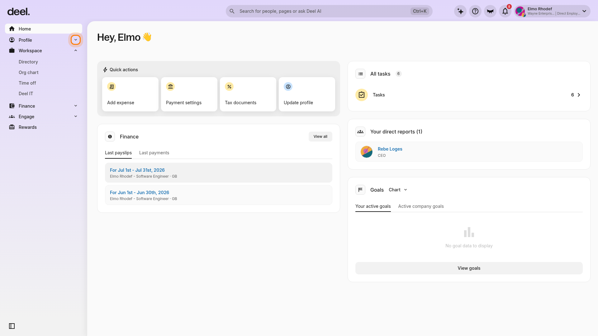This screenshot has width=598, height=336.
Task: Click the View goals button
Action: (x=469, y=268)
